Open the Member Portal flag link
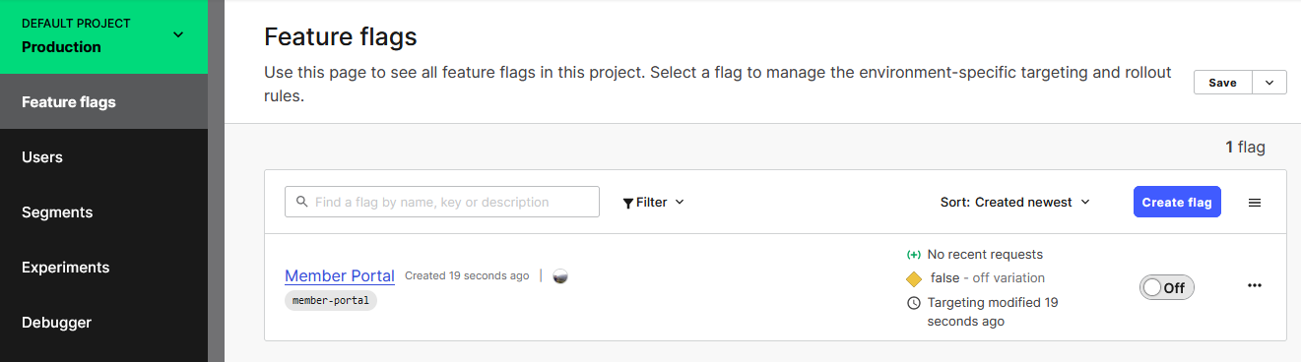The height and width of the screenshot is (362, 1301). coord(340,275)
